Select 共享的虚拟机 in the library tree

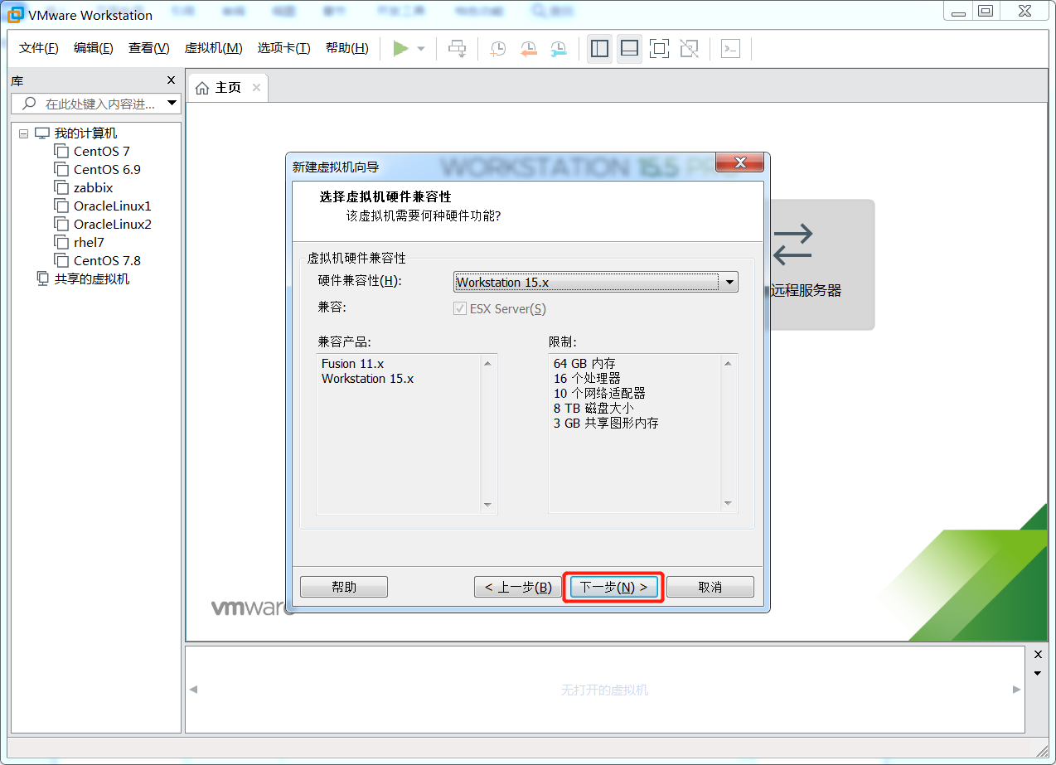pyautogui.click(x=92, y=279)
